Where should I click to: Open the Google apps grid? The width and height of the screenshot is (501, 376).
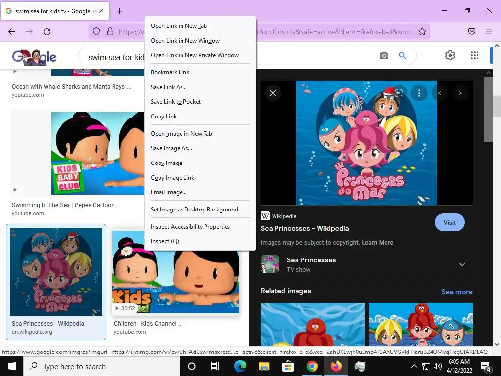(475, 55)
